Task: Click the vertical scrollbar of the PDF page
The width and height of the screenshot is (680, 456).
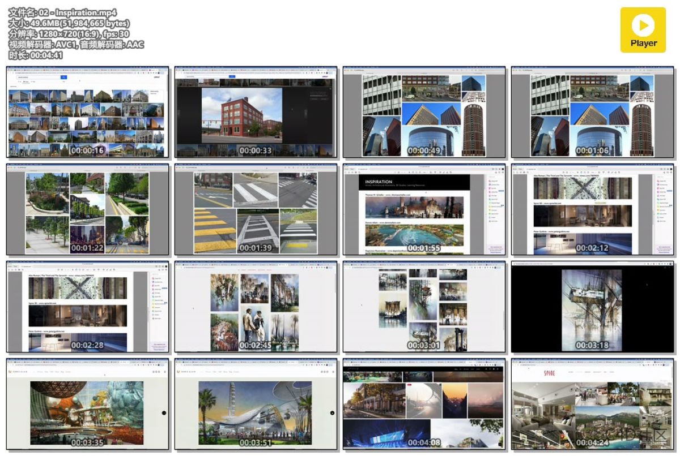Action: point(487,209)
